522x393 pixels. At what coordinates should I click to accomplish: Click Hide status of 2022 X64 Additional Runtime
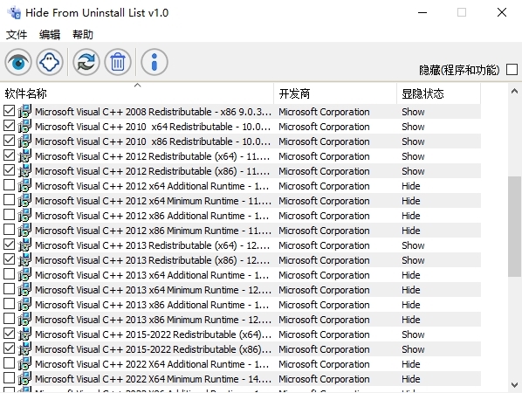point(410,364)
